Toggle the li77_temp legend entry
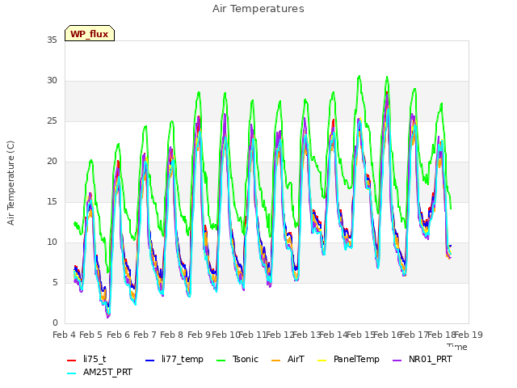 pos(174,359)
